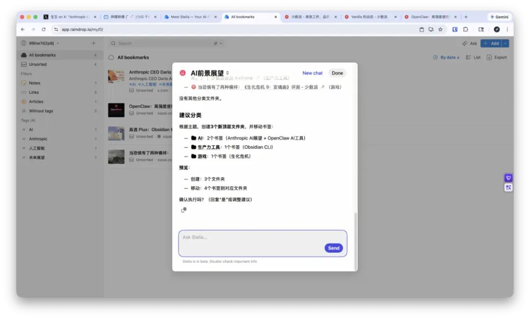
Task: Select the 人工智能 tag
Action: 60,148
